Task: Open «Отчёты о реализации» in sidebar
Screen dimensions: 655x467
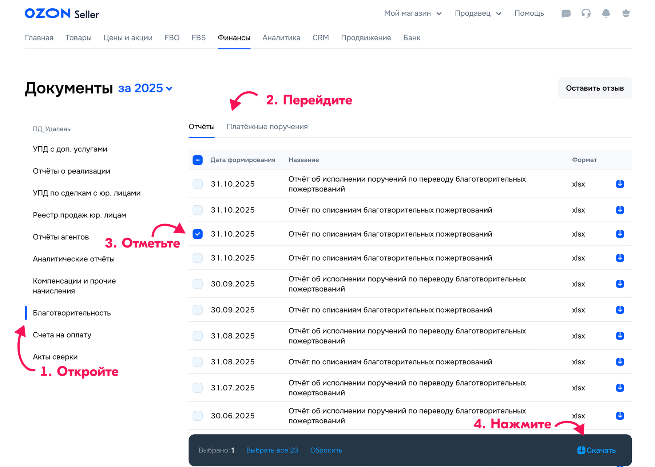Action: tap(71, 171)
